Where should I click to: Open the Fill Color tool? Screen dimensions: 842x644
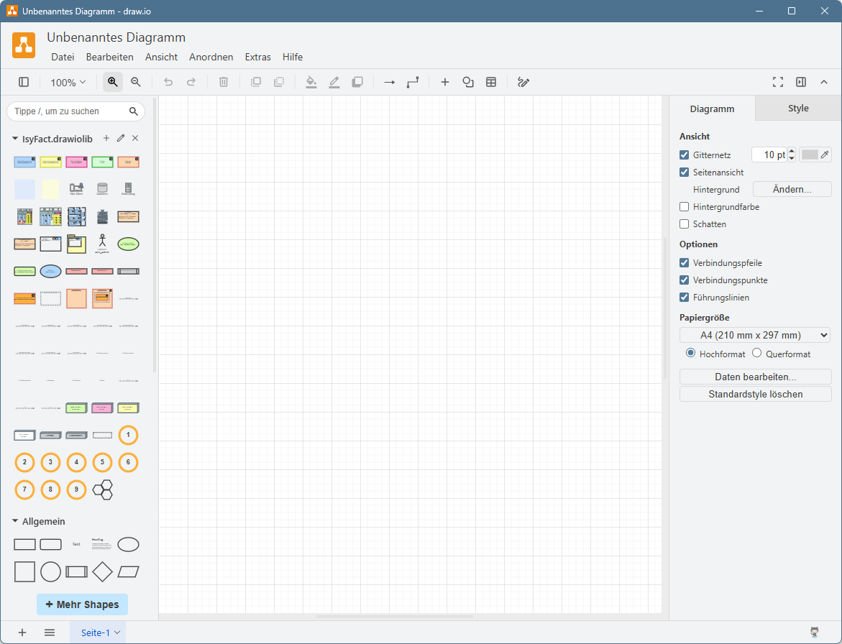[x=311, y=82]
